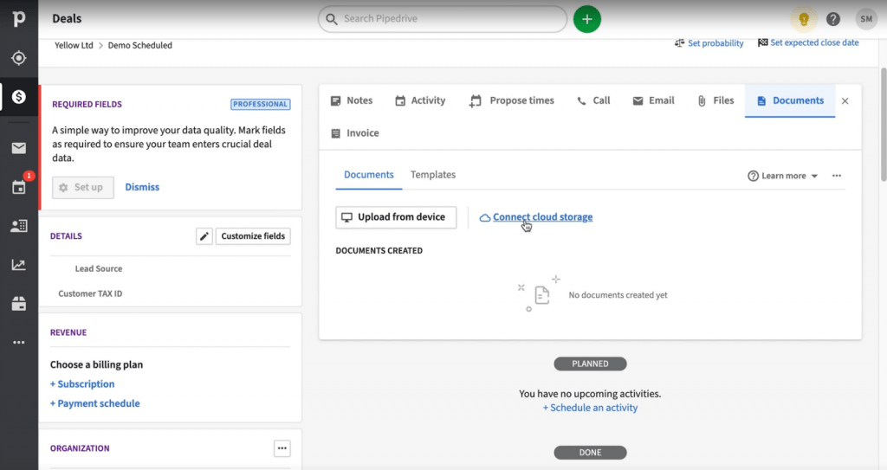Select the Documents sub-tab

tap(369, 175)
